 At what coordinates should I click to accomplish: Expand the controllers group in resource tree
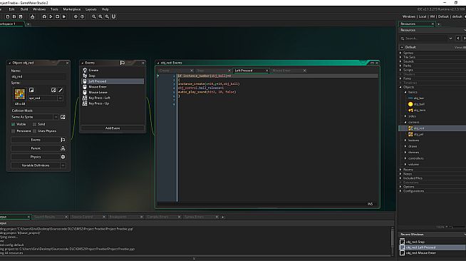[x=405, y=158]
